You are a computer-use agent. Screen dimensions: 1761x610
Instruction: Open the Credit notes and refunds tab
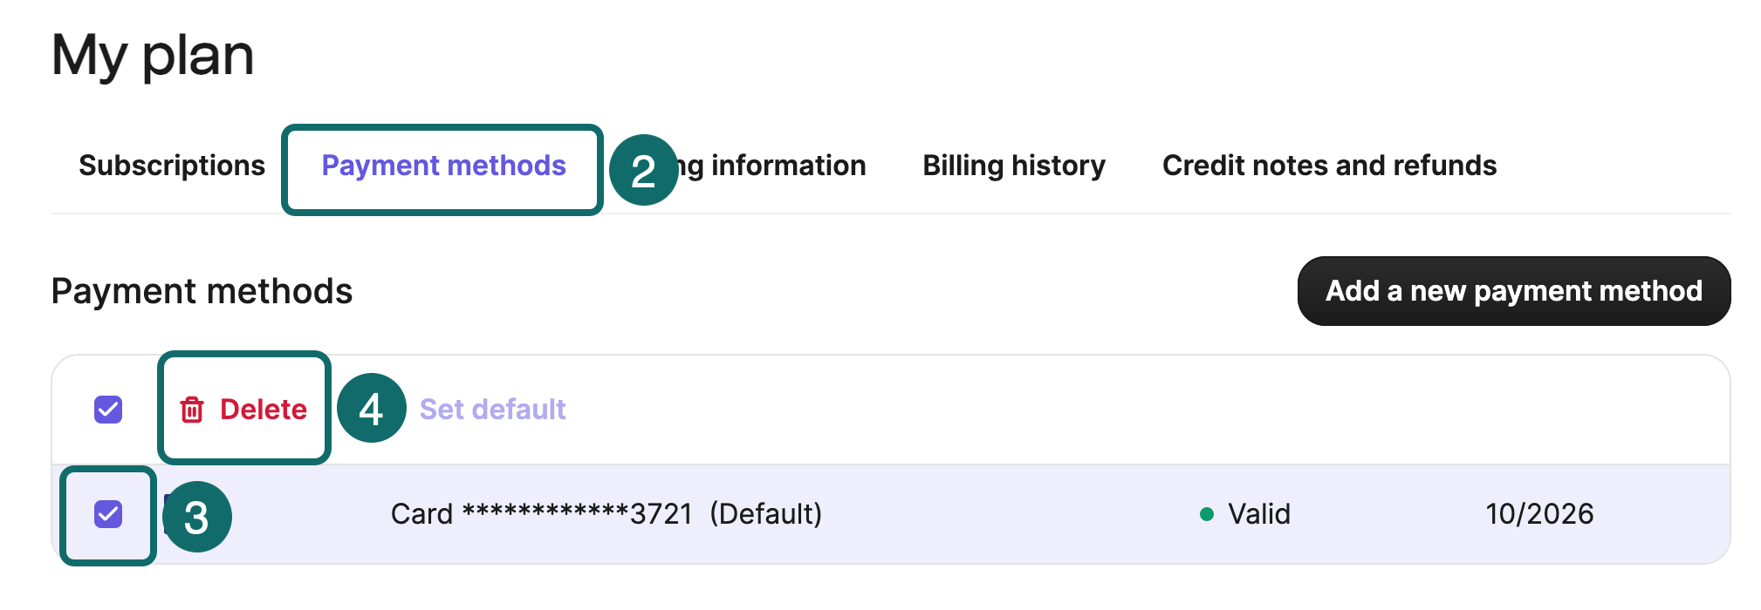tap(1329, 166)
